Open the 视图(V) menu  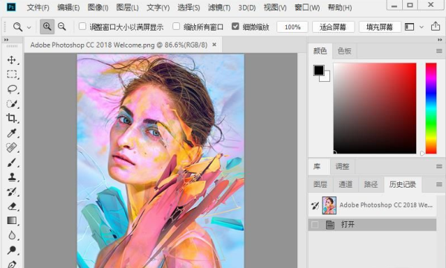coord(275,7)
